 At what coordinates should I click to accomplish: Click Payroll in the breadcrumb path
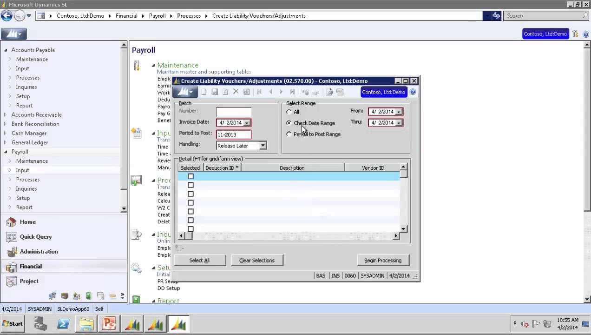157,16
